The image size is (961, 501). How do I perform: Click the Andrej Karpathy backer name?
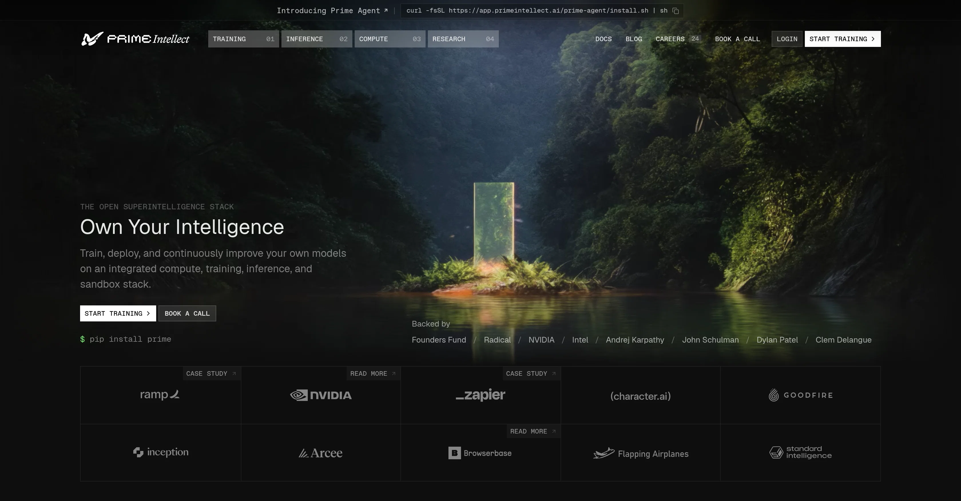[x=635, y=340]
